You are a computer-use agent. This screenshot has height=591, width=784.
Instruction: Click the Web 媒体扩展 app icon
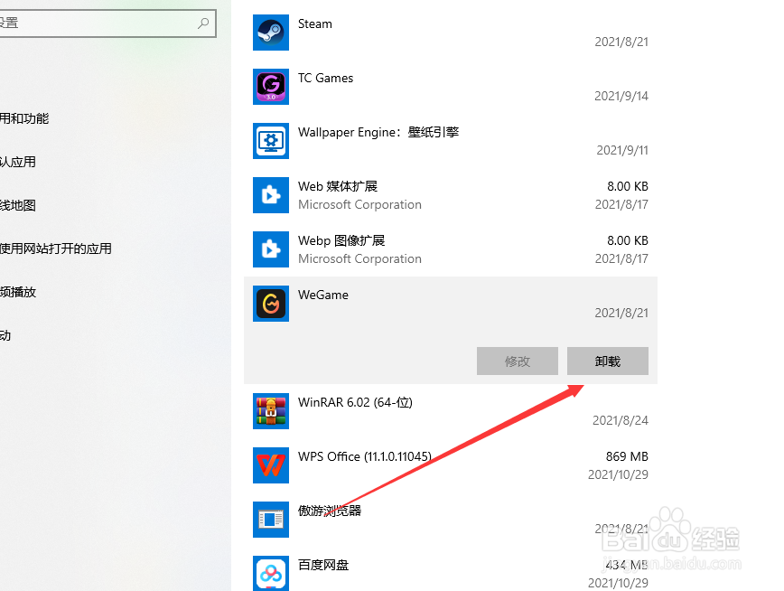(270, 195)
